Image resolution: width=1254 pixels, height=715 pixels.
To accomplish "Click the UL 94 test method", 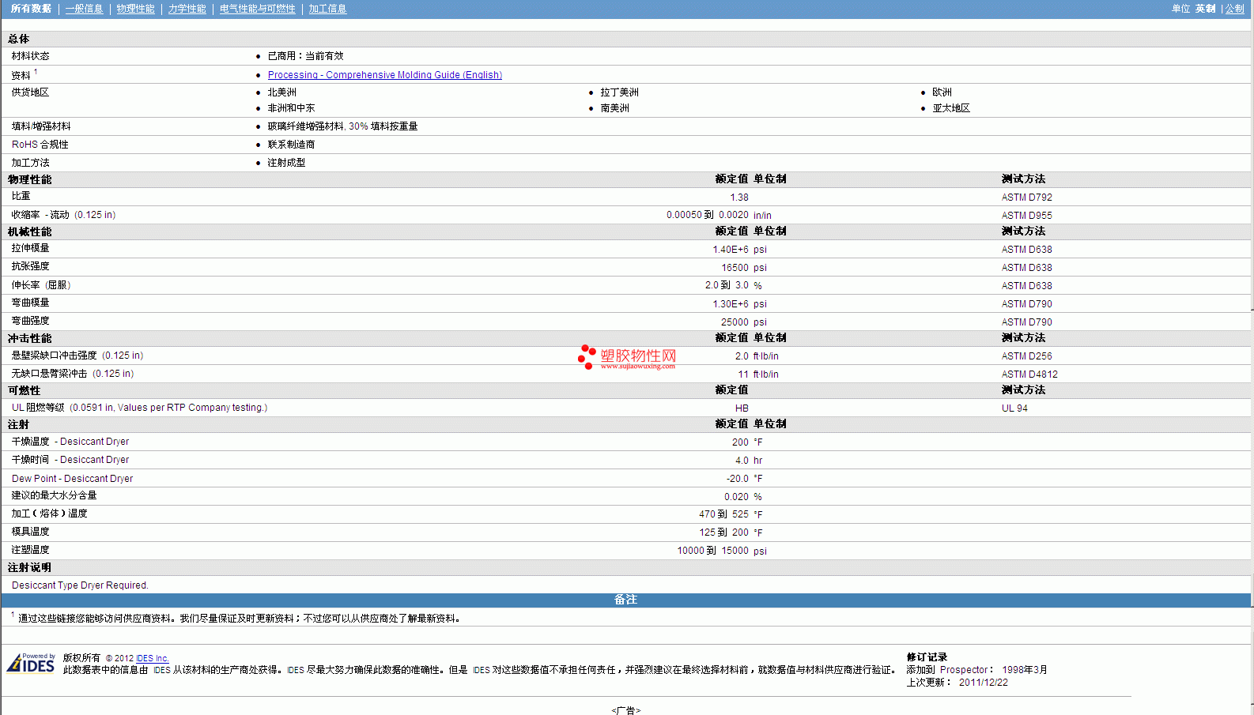I will tap(1014, 408).
